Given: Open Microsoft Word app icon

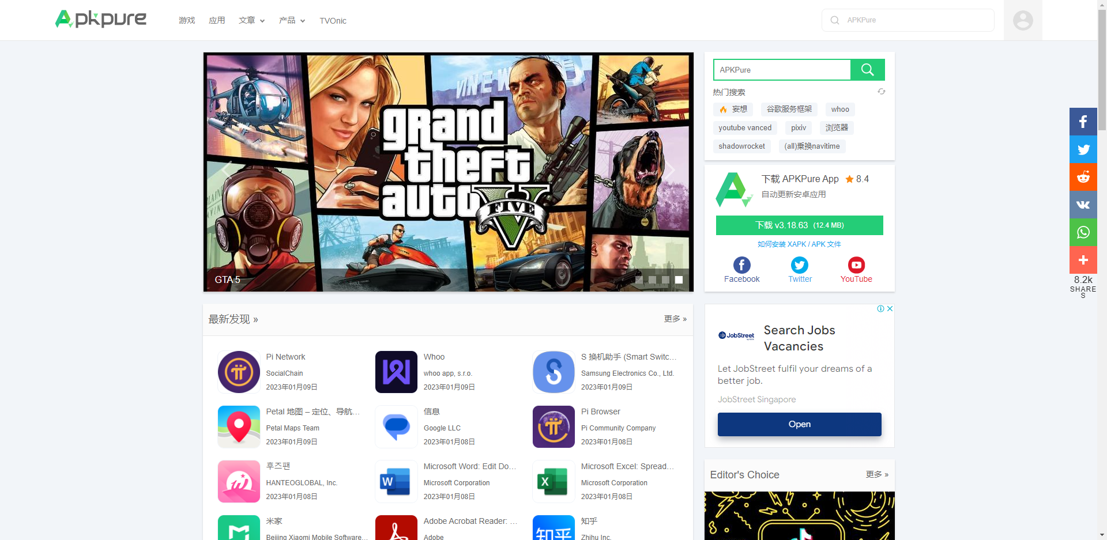Looking at the screenshot, I should pos(396,481).
